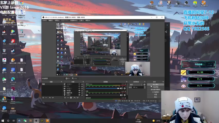This screenshot has height=123, width=219.
Task: Toggle visibility of second source row
Action: [x=79, y=86]
